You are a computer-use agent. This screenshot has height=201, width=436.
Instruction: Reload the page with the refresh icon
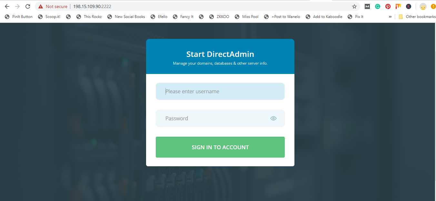click(28, 6)
